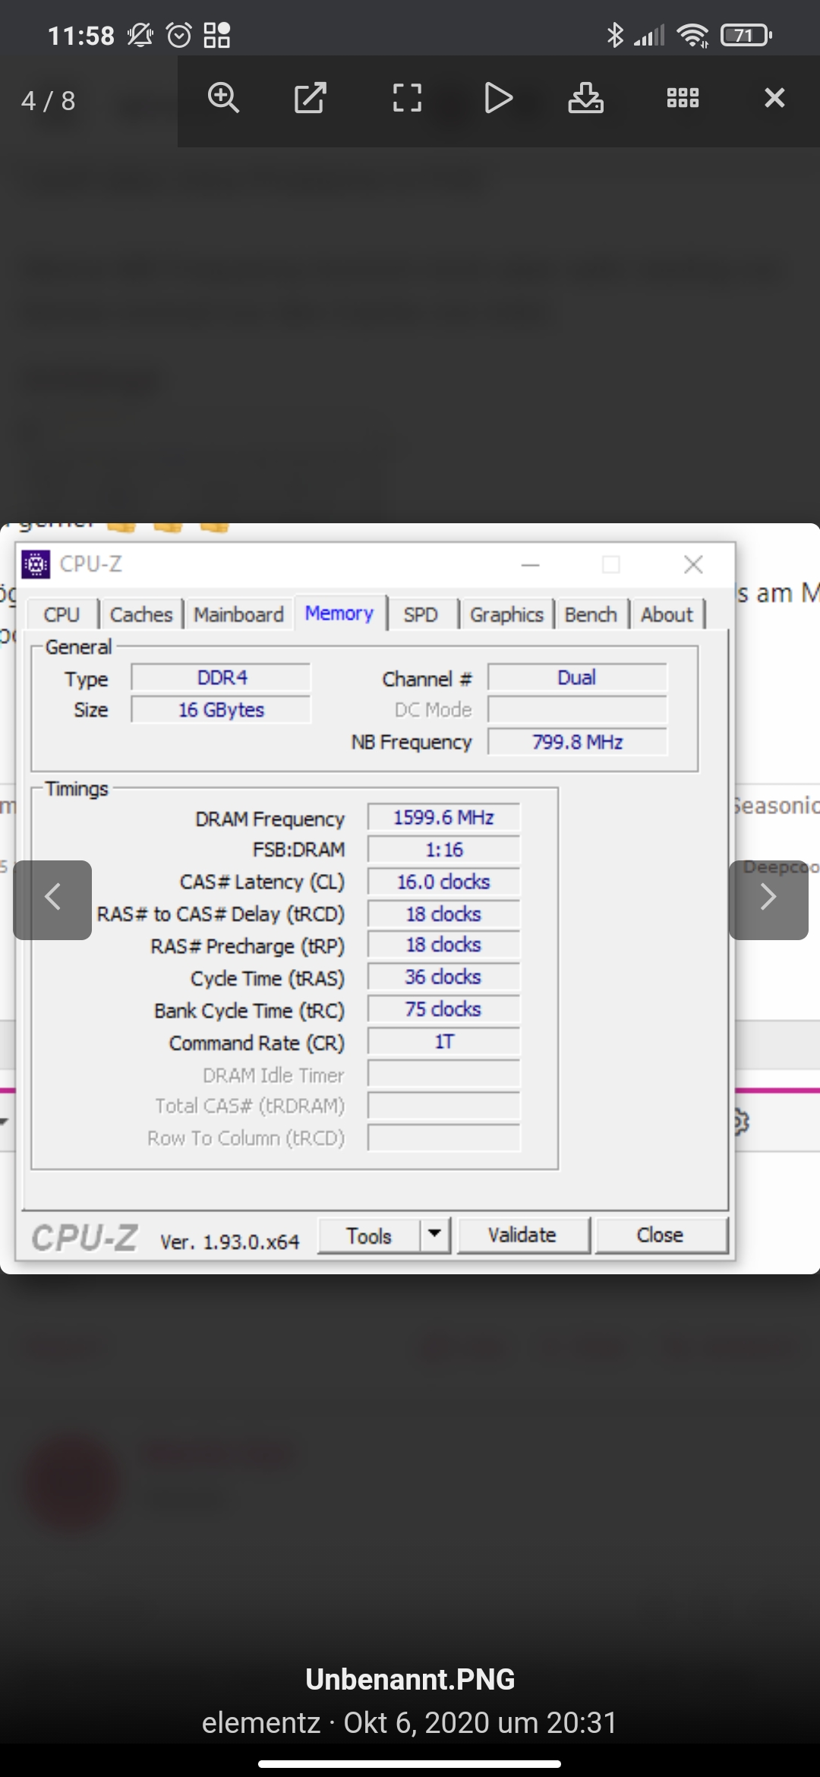Click the Validate button

522,1236
